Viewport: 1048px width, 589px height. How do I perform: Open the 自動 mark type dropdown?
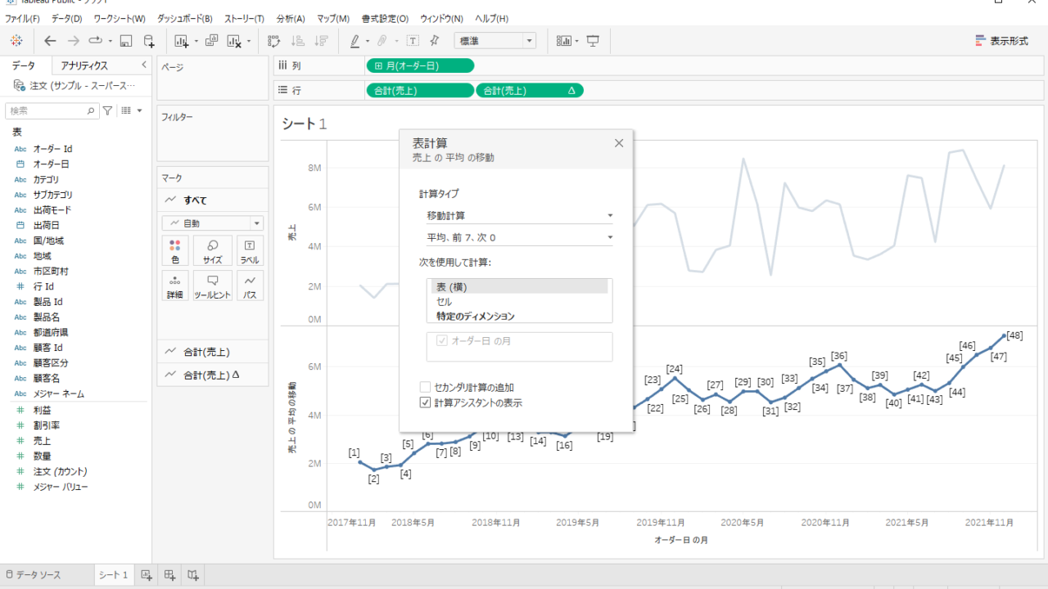pyautogui.click(x=212, y=223)
